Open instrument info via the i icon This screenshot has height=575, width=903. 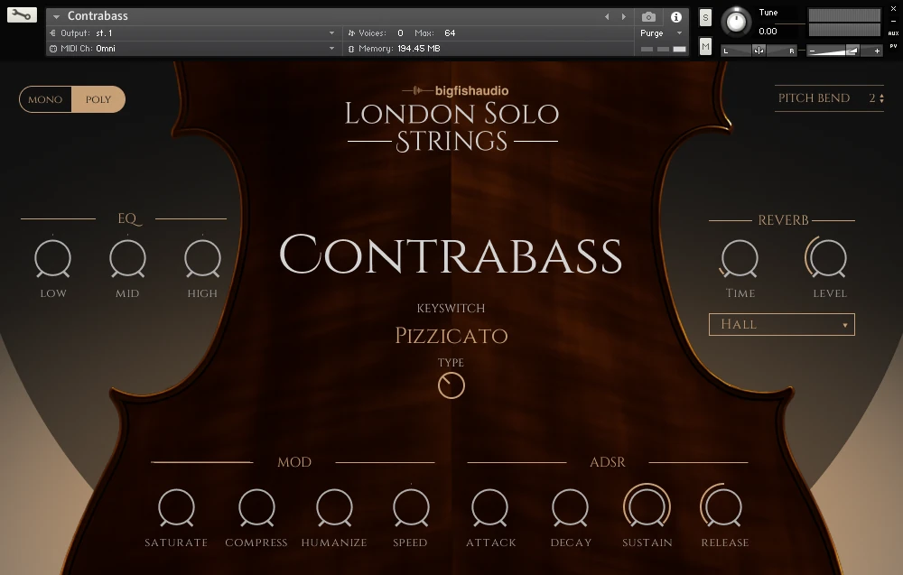tap(676, 15)
